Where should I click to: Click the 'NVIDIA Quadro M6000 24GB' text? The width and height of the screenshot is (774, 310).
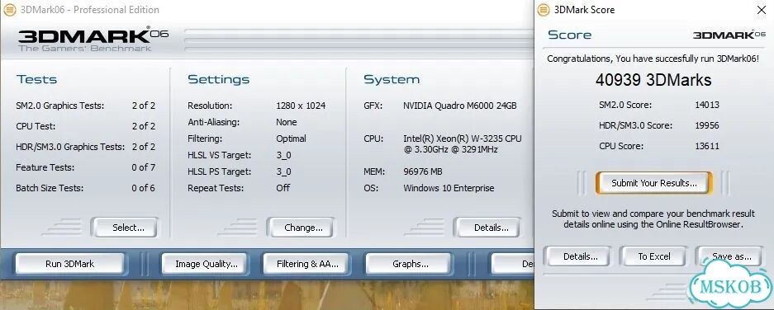pos(459,106)
